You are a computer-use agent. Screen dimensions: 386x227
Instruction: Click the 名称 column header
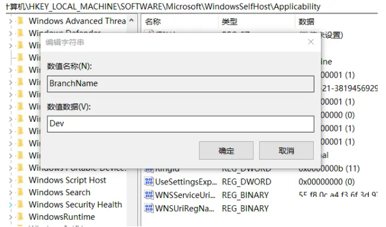[x=180, y=22]
